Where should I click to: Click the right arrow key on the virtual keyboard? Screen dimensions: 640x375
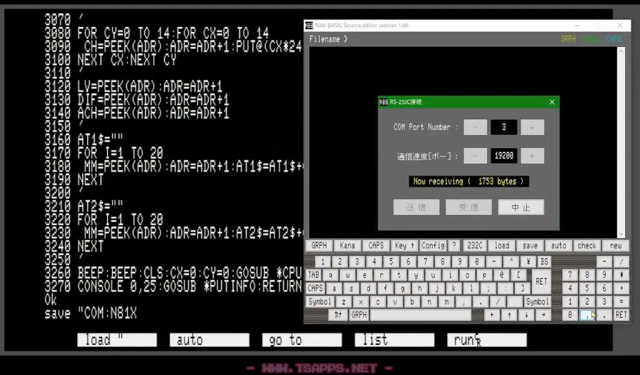(543, 315)
